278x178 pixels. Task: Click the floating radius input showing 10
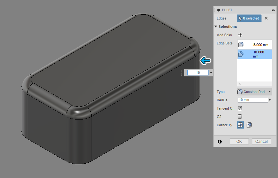(198, 73)
